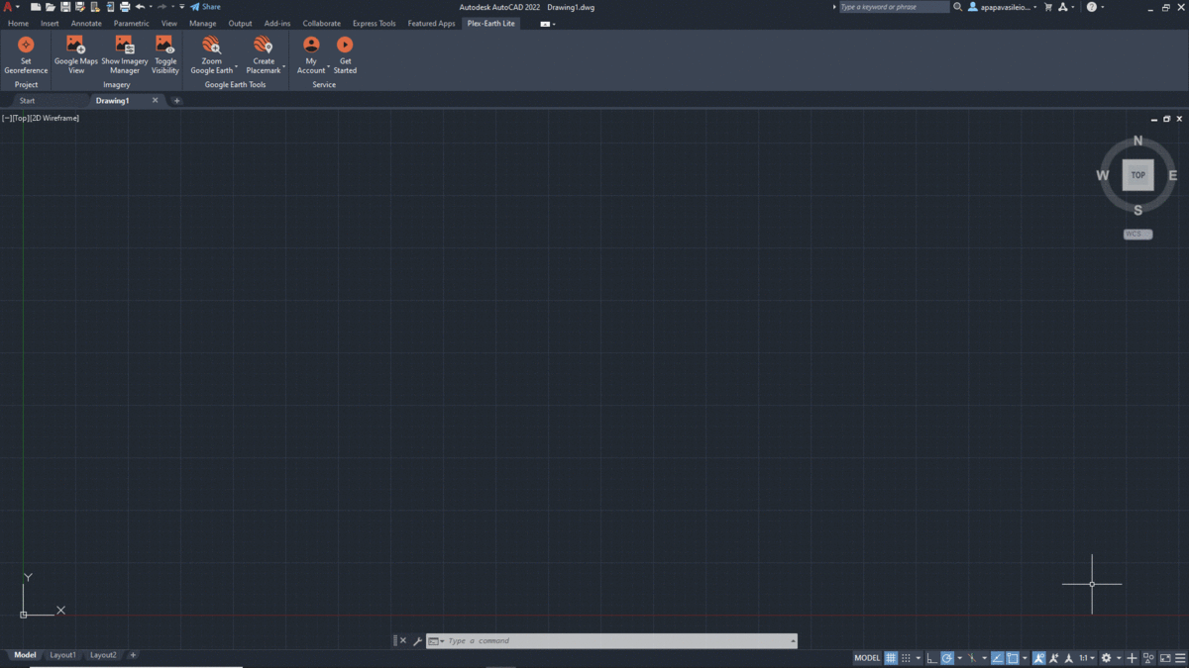This screenshot has width=1189, height=668.
Task: Click the Plot printer icon
Action: 125,7
